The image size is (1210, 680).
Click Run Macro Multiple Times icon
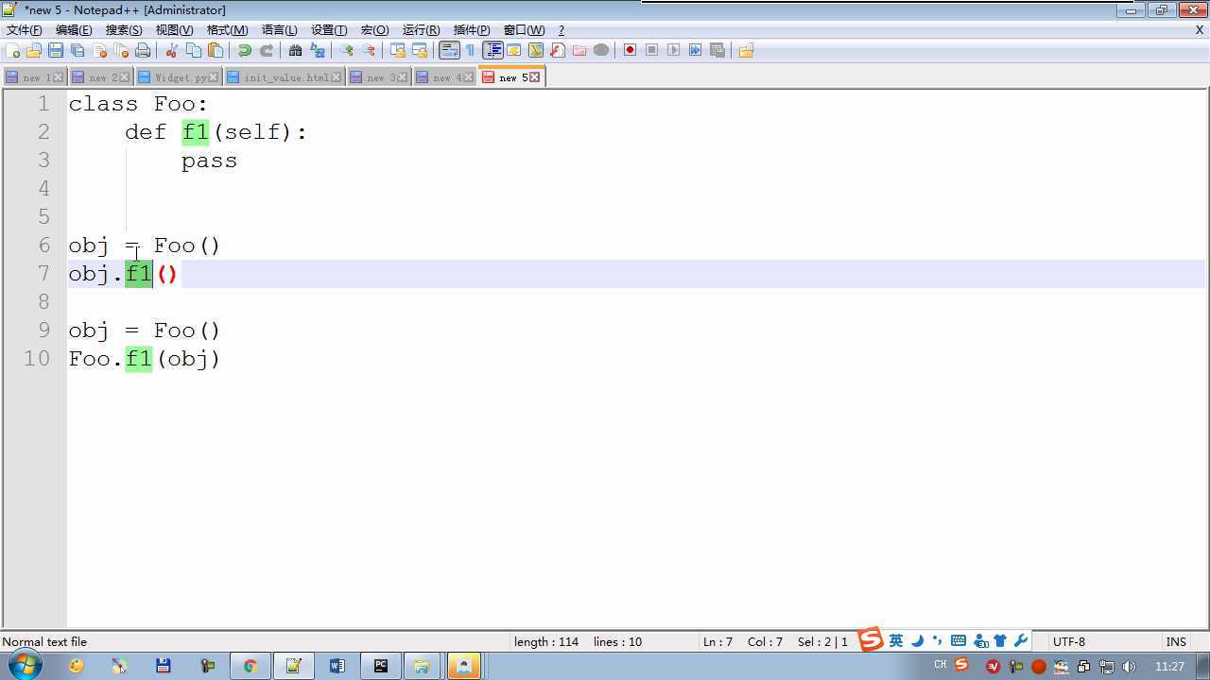(695, 50)
